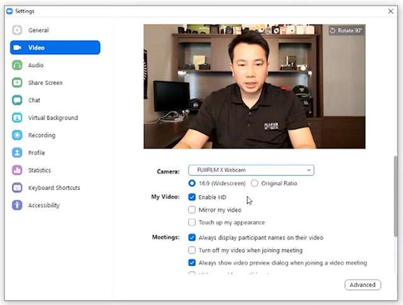
Task: Open Share Screen settings icon
Action: point(17,83)
